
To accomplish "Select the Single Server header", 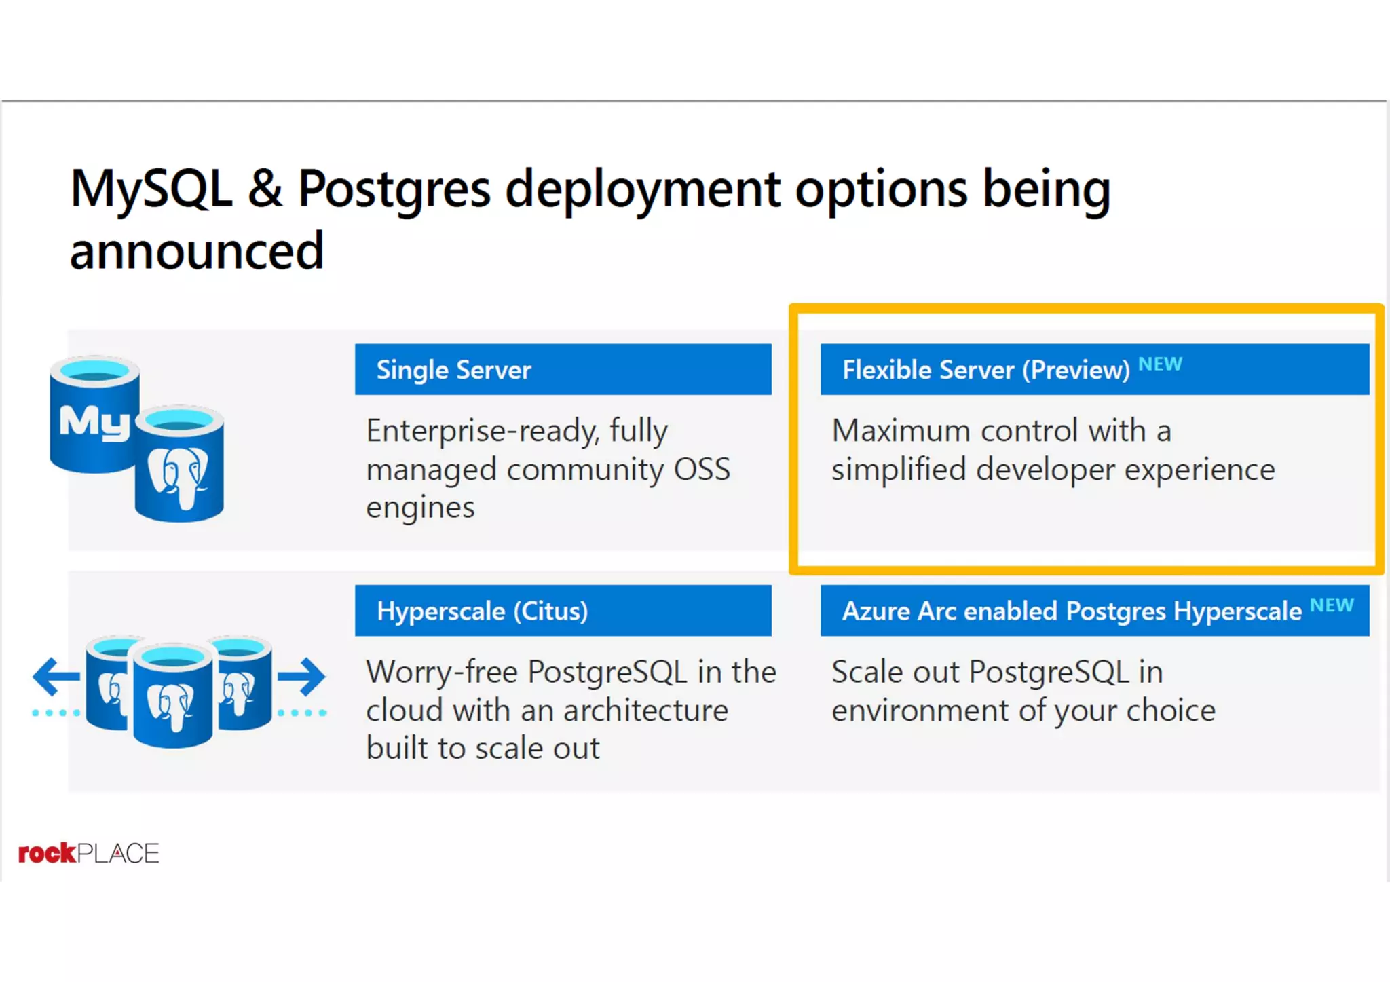I will pos(563,369).
